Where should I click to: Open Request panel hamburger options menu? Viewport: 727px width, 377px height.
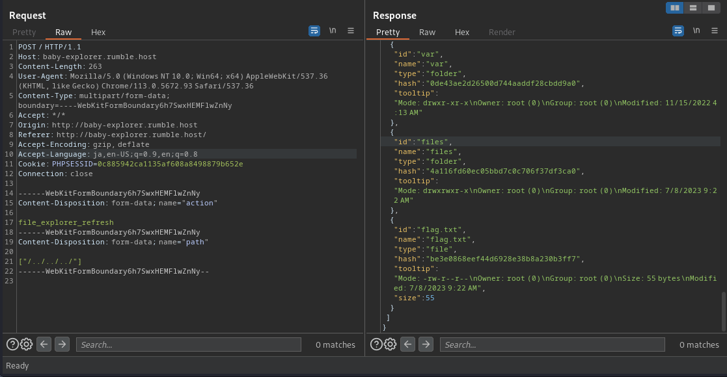[x=351, y=31]
